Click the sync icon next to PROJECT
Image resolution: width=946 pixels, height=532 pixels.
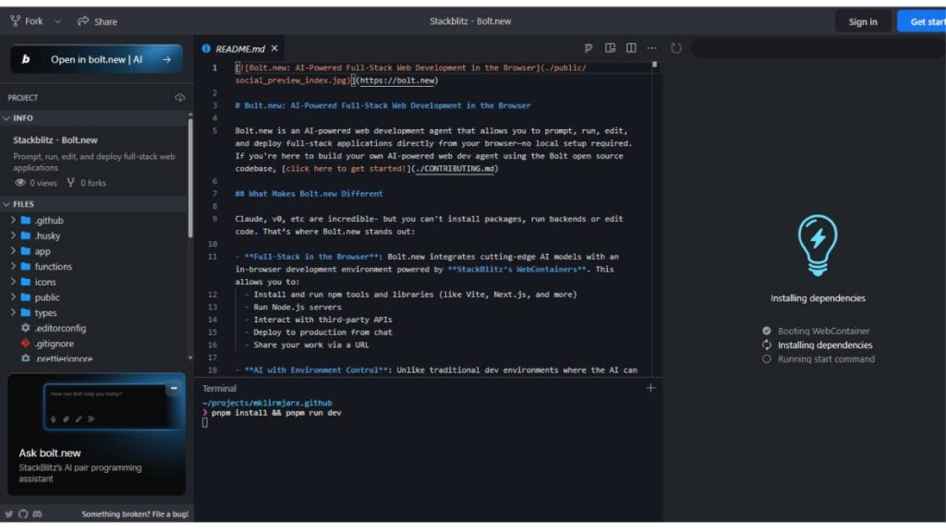tap(180, 97)
